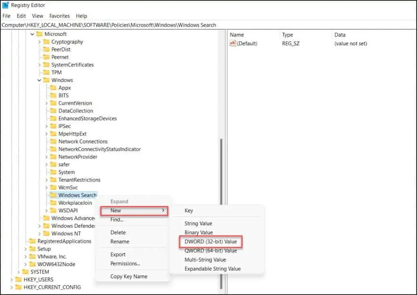Screen dimensions: 417x295
Task: Click the Network Connections folder icon
Action: [x=53, y=141]
